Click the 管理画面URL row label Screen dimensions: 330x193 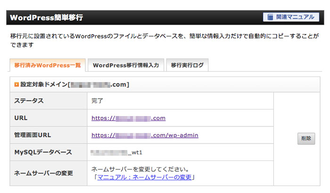(x=33, y=135)
